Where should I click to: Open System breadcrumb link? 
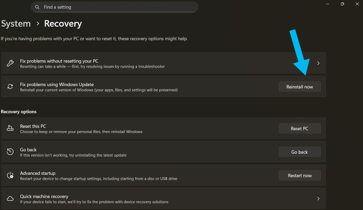(16, 24)
